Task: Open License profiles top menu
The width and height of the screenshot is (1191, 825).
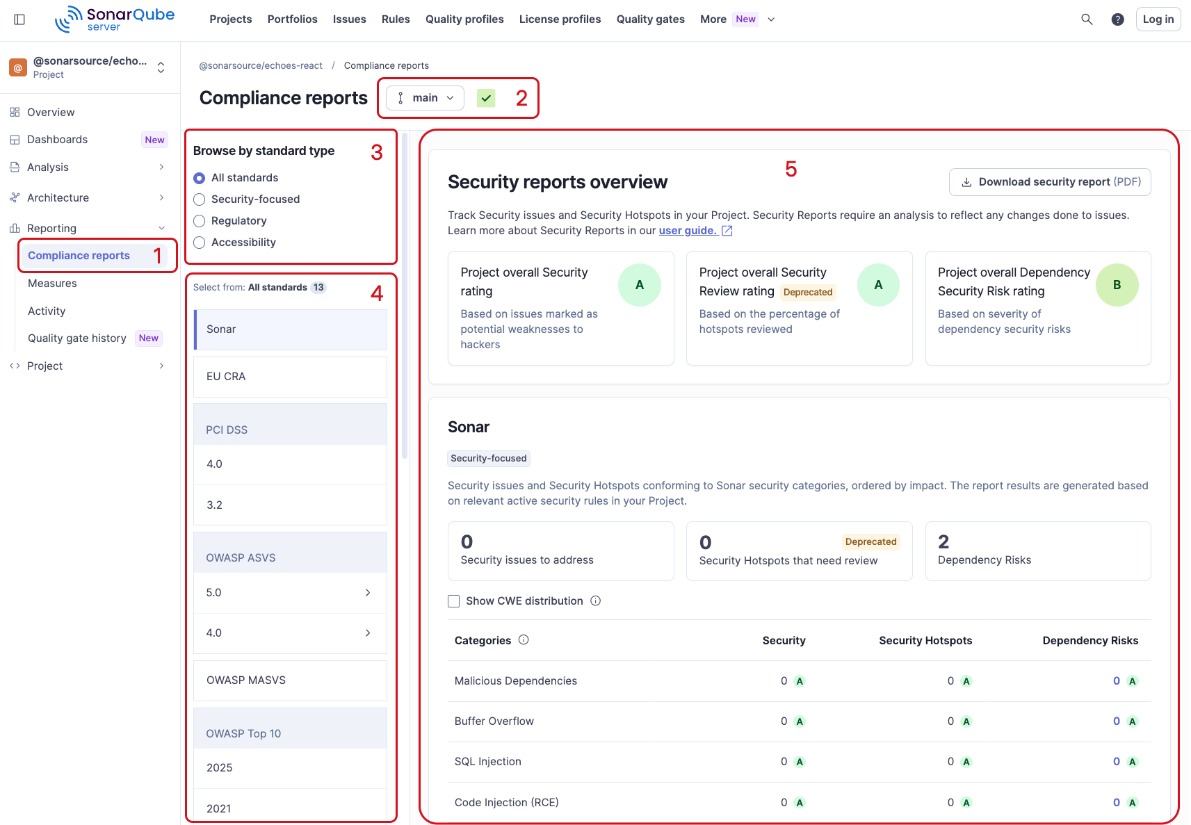Action: (560, 19)
